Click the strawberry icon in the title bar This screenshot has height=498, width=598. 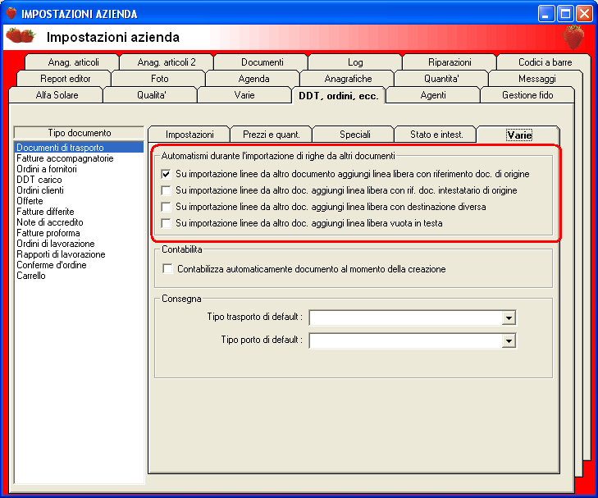click(11, 13)
